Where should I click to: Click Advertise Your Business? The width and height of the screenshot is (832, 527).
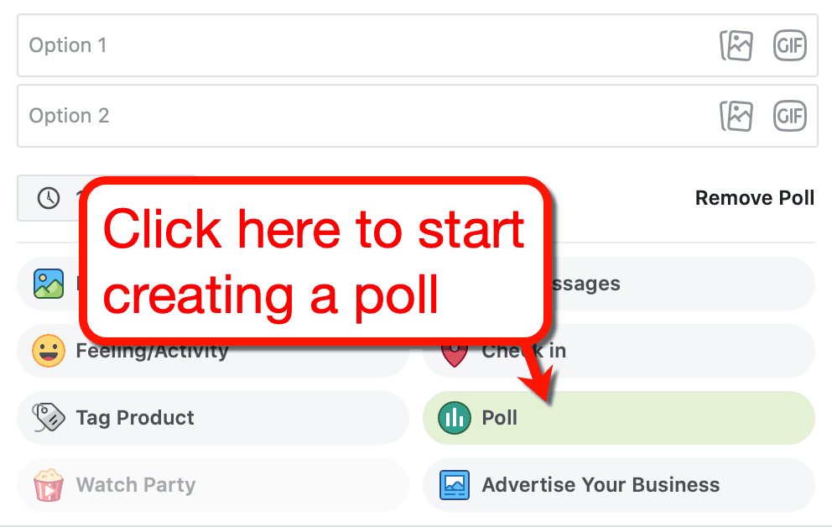[x=599, y=485]
